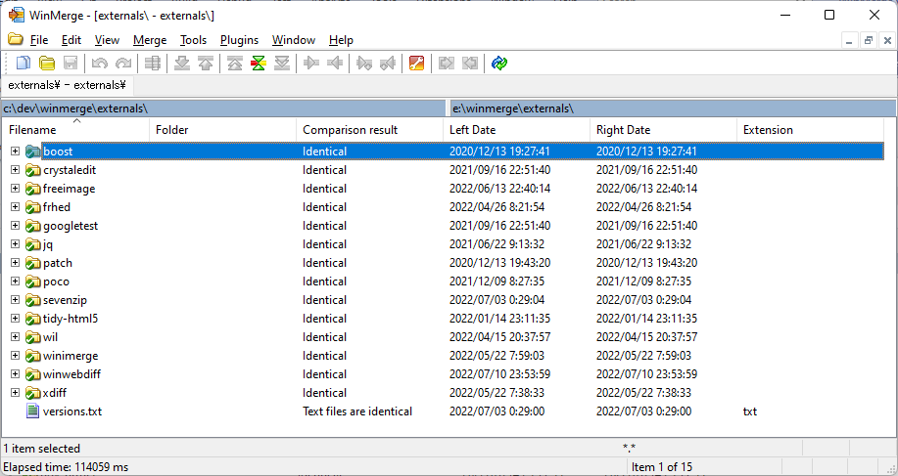This screenshot has width=898, height=476.
Task: Go to Next Difference with down-arrow icon
Action: coord(182,63)
